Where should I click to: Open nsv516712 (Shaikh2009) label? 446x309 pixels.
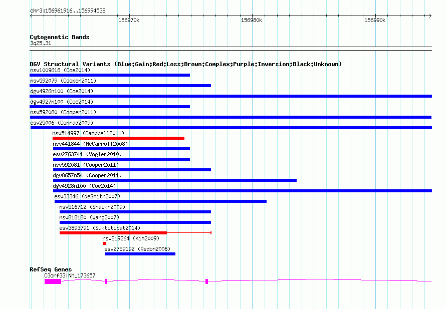coord(92,207)
